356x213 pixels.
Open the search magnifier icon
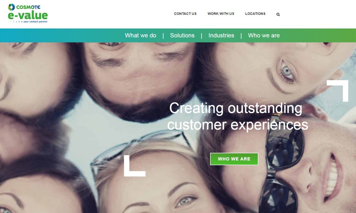pos(278,14)
